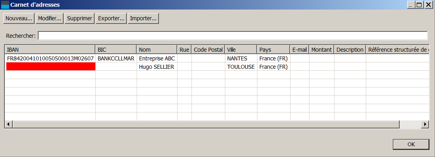Open the Exporter... option
435x157 pixels.
coord(111,19)
